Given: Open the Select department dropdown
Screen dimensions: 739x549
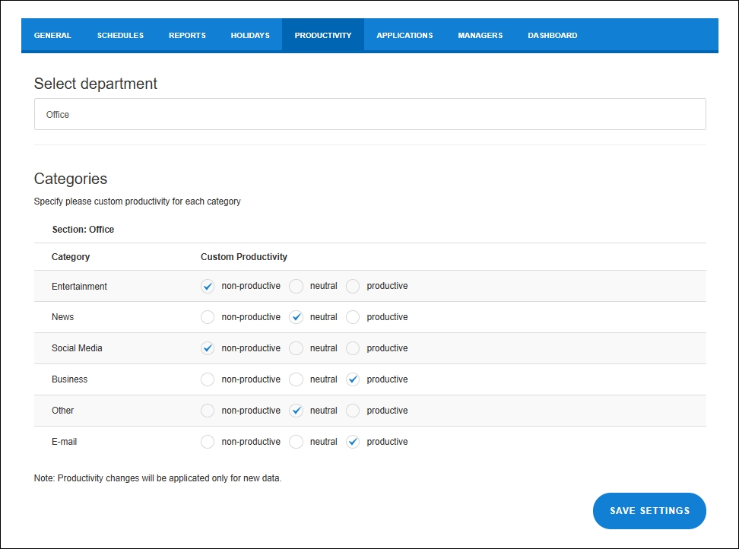Looking at the screenshot, I should pos(369,114).
